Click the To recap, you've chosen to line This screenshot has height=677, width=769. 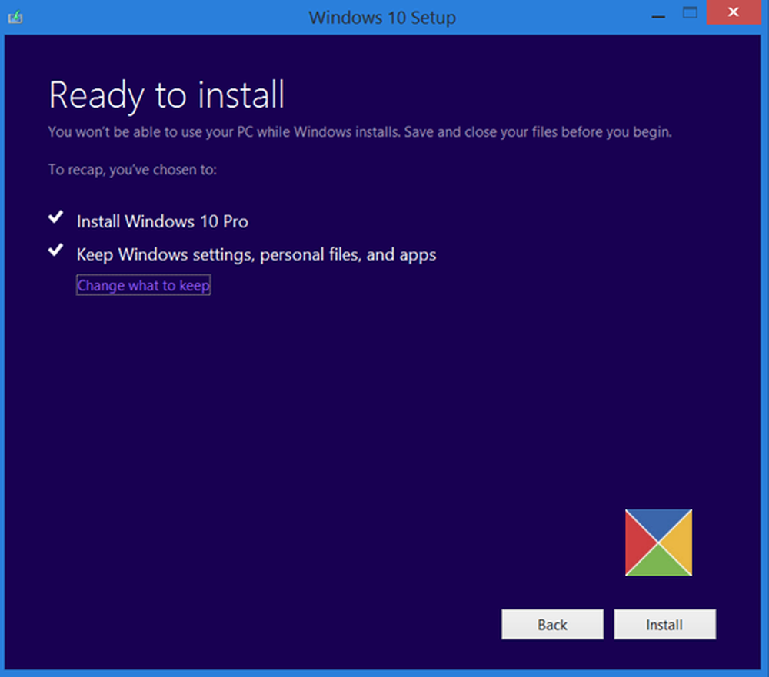point(132,170)
